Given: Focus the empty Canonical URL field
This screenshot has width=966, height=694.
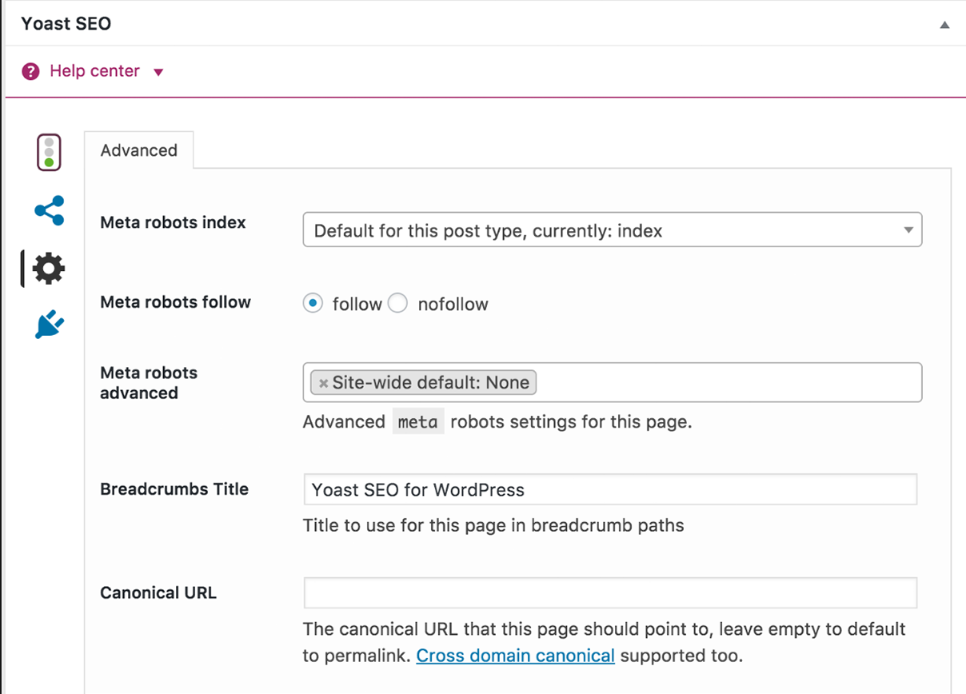Looking at the screenshot, I should pos(610,593).
